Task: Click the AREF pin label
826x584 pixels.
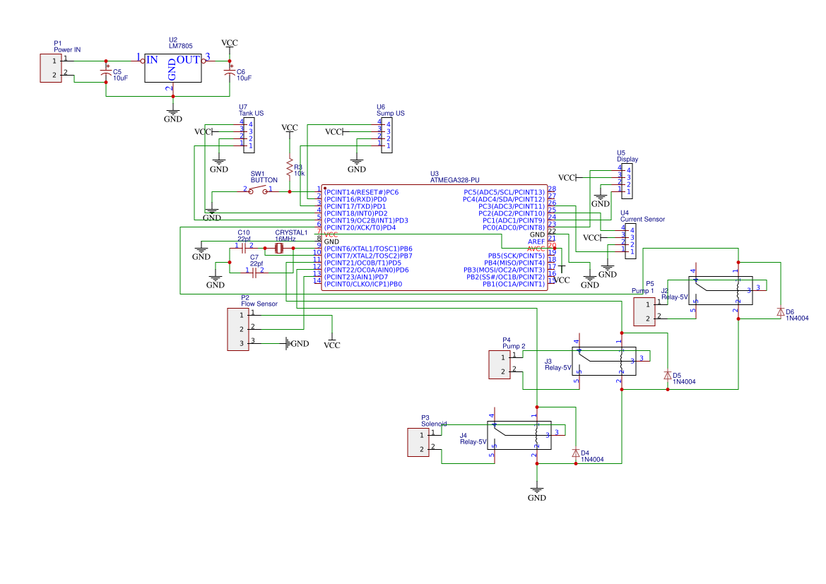Action: pos(536,242)
